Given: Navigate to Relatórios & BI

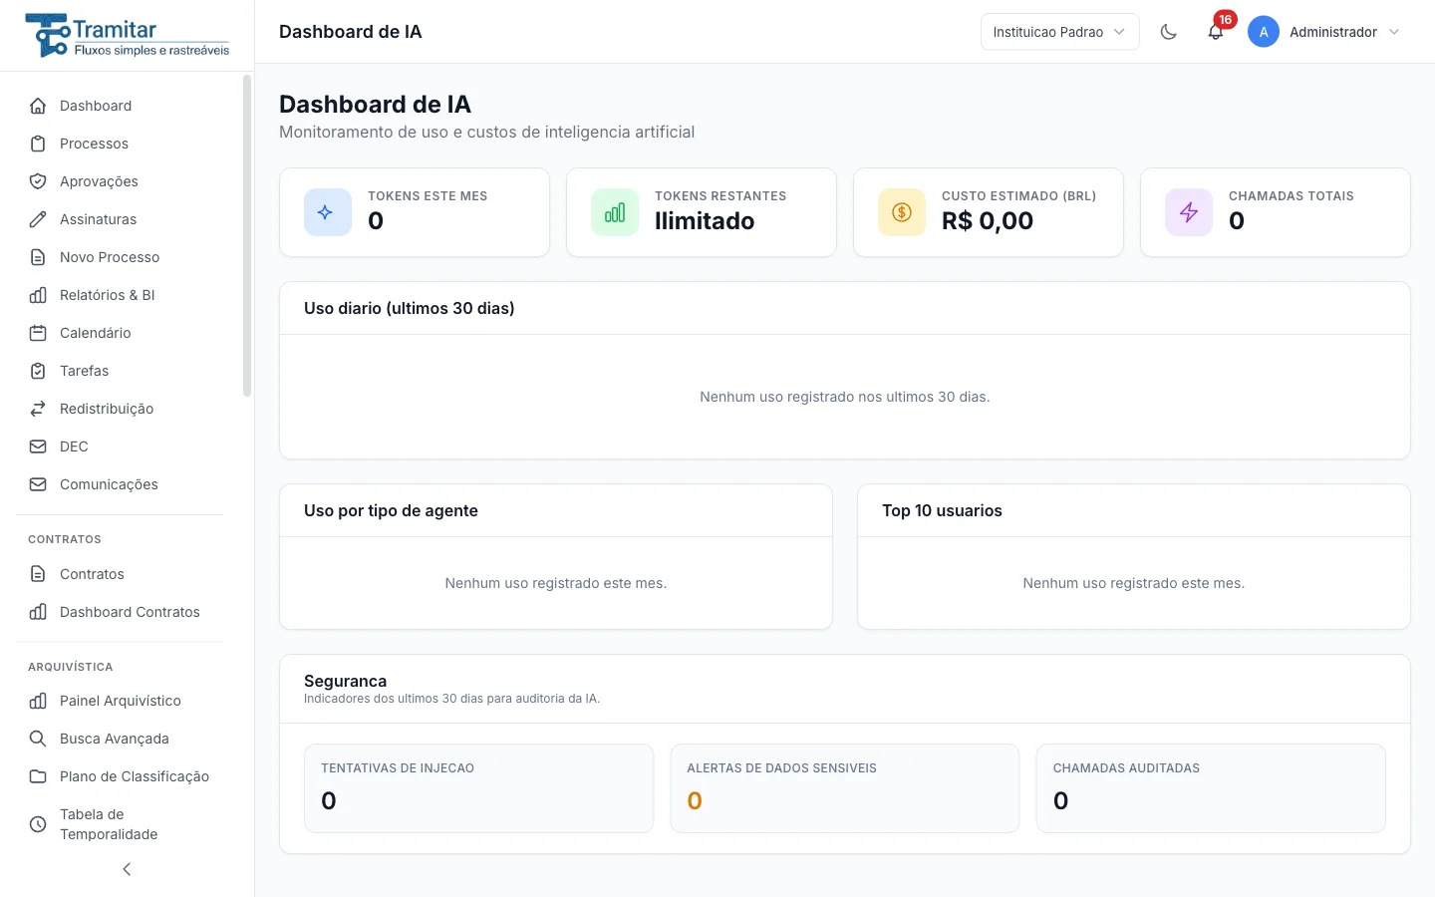Looking at the screenshot, I should (120, 295).
